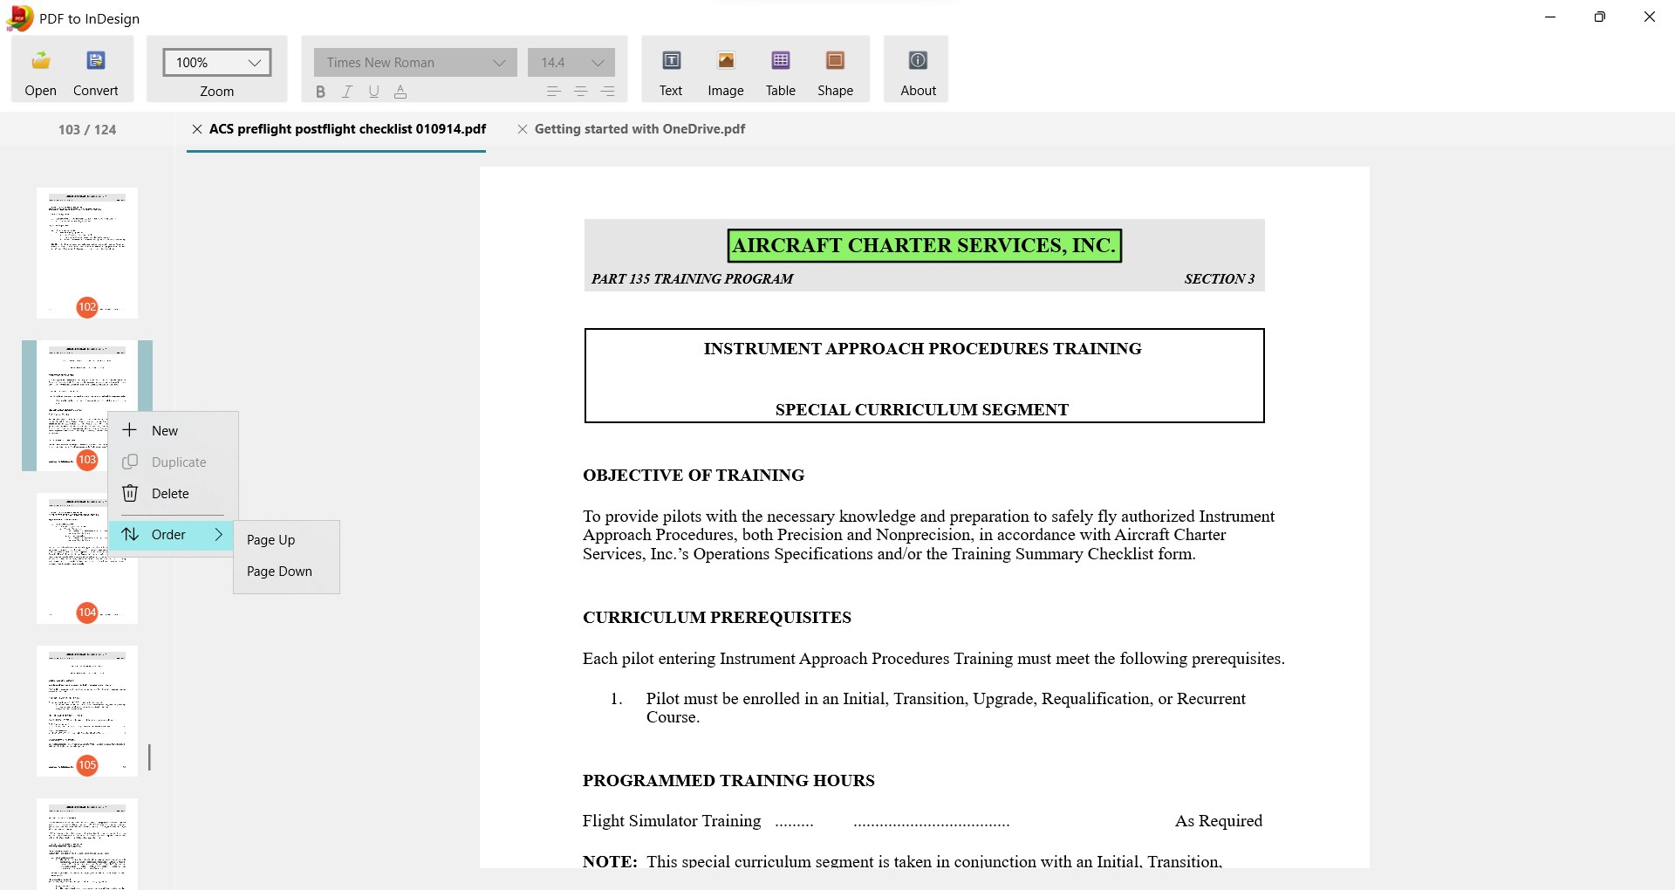The width and height of the screenshot is (1675, 890).
Task: Restore down the PDF to InDesign window
Action: click(x=1600, y=17)
